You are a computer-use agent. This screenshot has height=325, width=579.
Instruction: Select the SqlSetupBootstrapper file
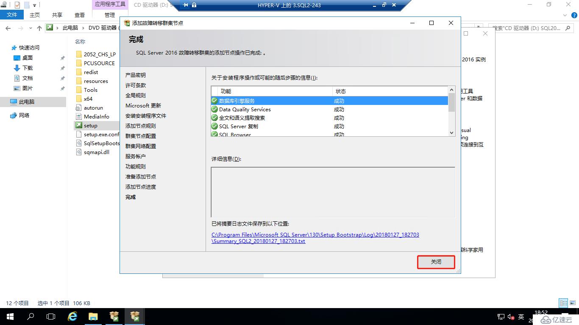point(97,143)
